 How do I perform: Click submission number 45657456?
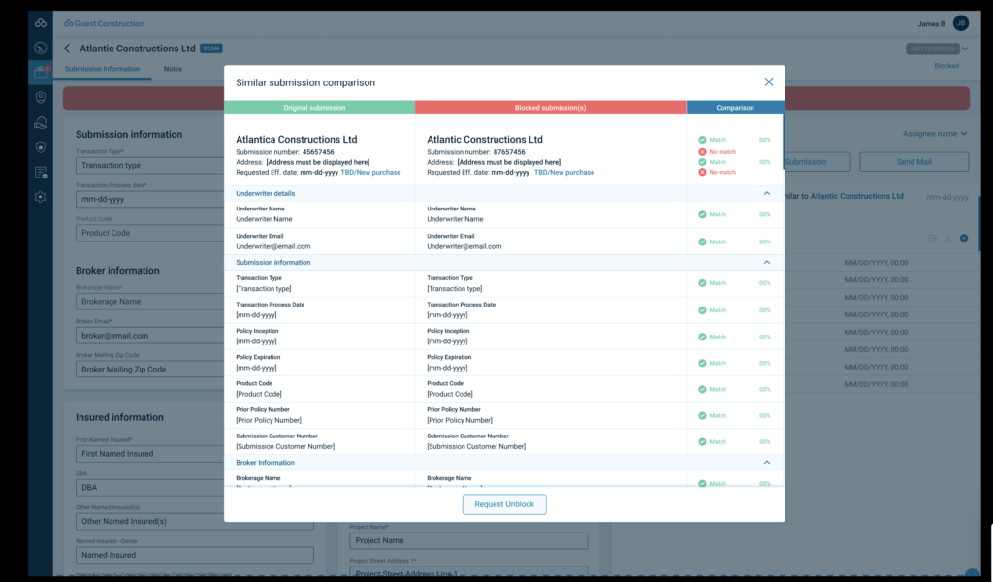click(x=318, y=152)
